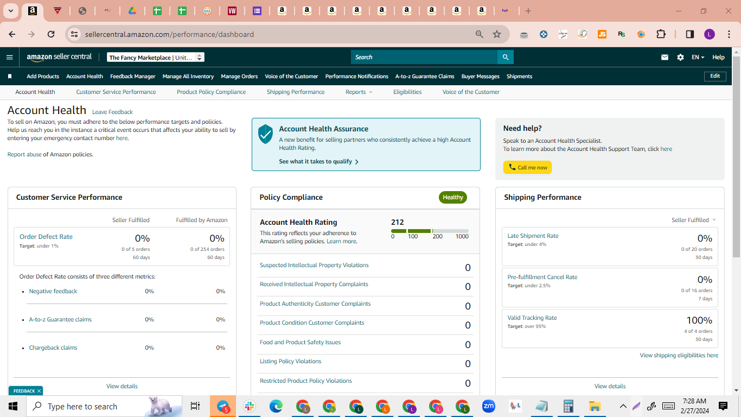
Task: Go to the Shipping Performance tab
Action: pyautogui.click(x=296, y=92)
